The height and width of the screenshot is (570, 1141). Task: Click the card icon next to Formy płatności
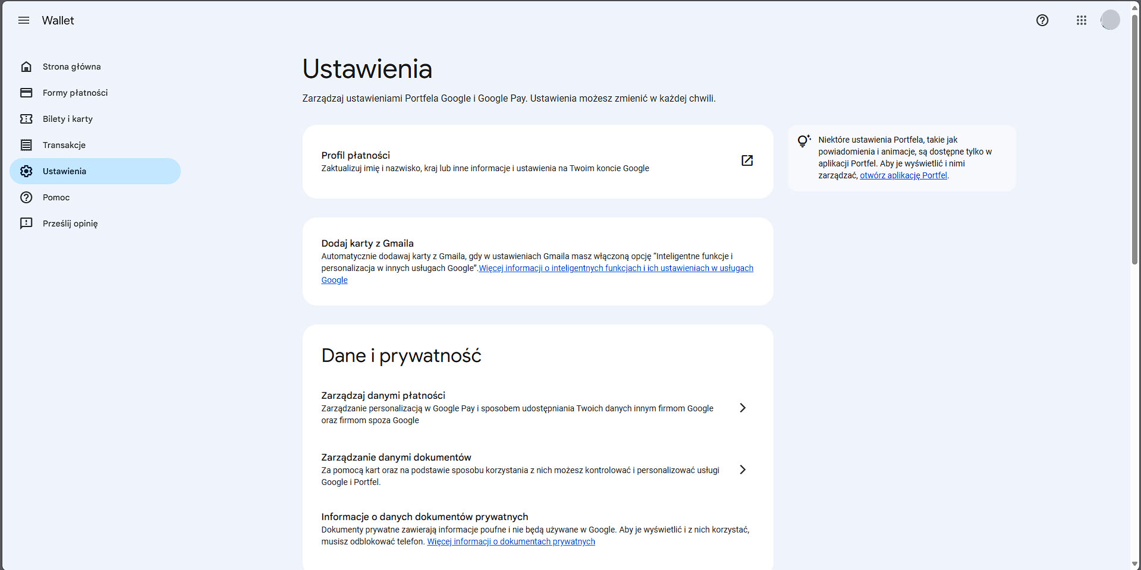point(26,93)
